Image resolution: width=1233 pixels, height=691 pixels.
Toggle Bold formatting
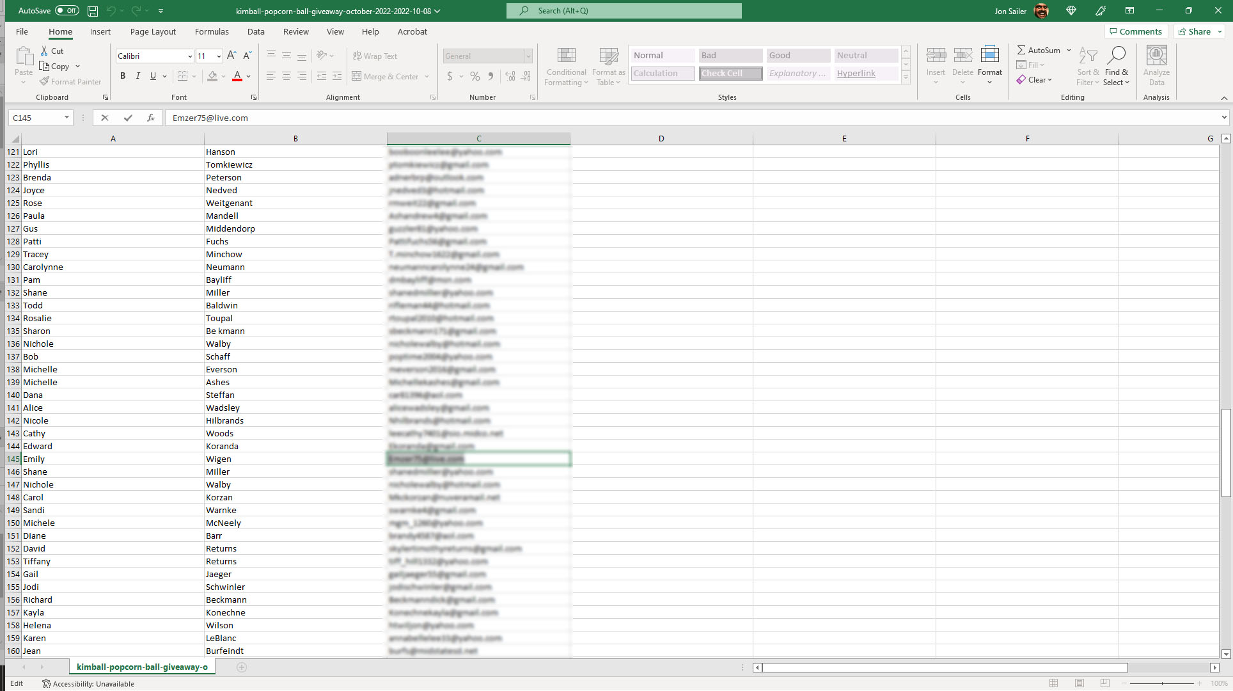(123, 76)
